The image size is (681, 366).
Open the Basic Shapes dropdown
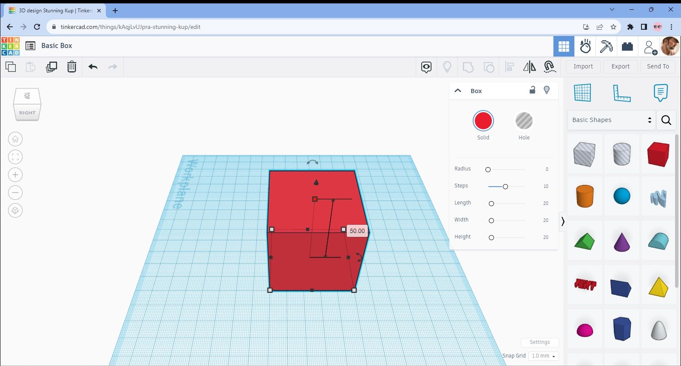coord(611,120)
